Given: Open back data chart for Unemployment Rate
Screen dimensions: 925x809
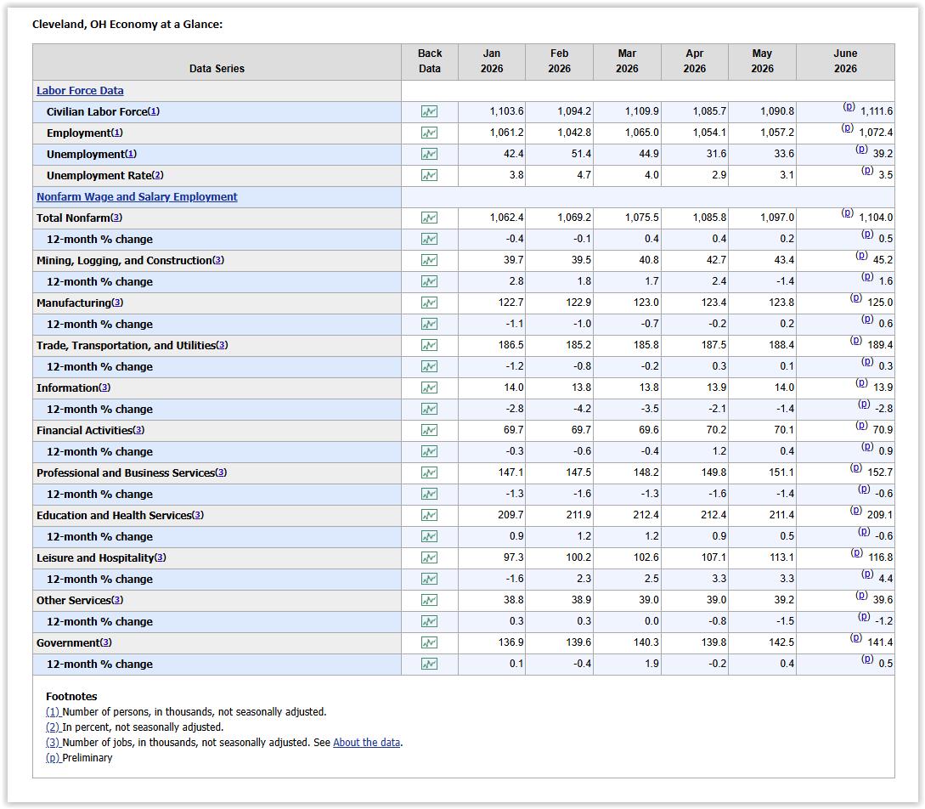Looking at the screenshot, I should point(429,175).
